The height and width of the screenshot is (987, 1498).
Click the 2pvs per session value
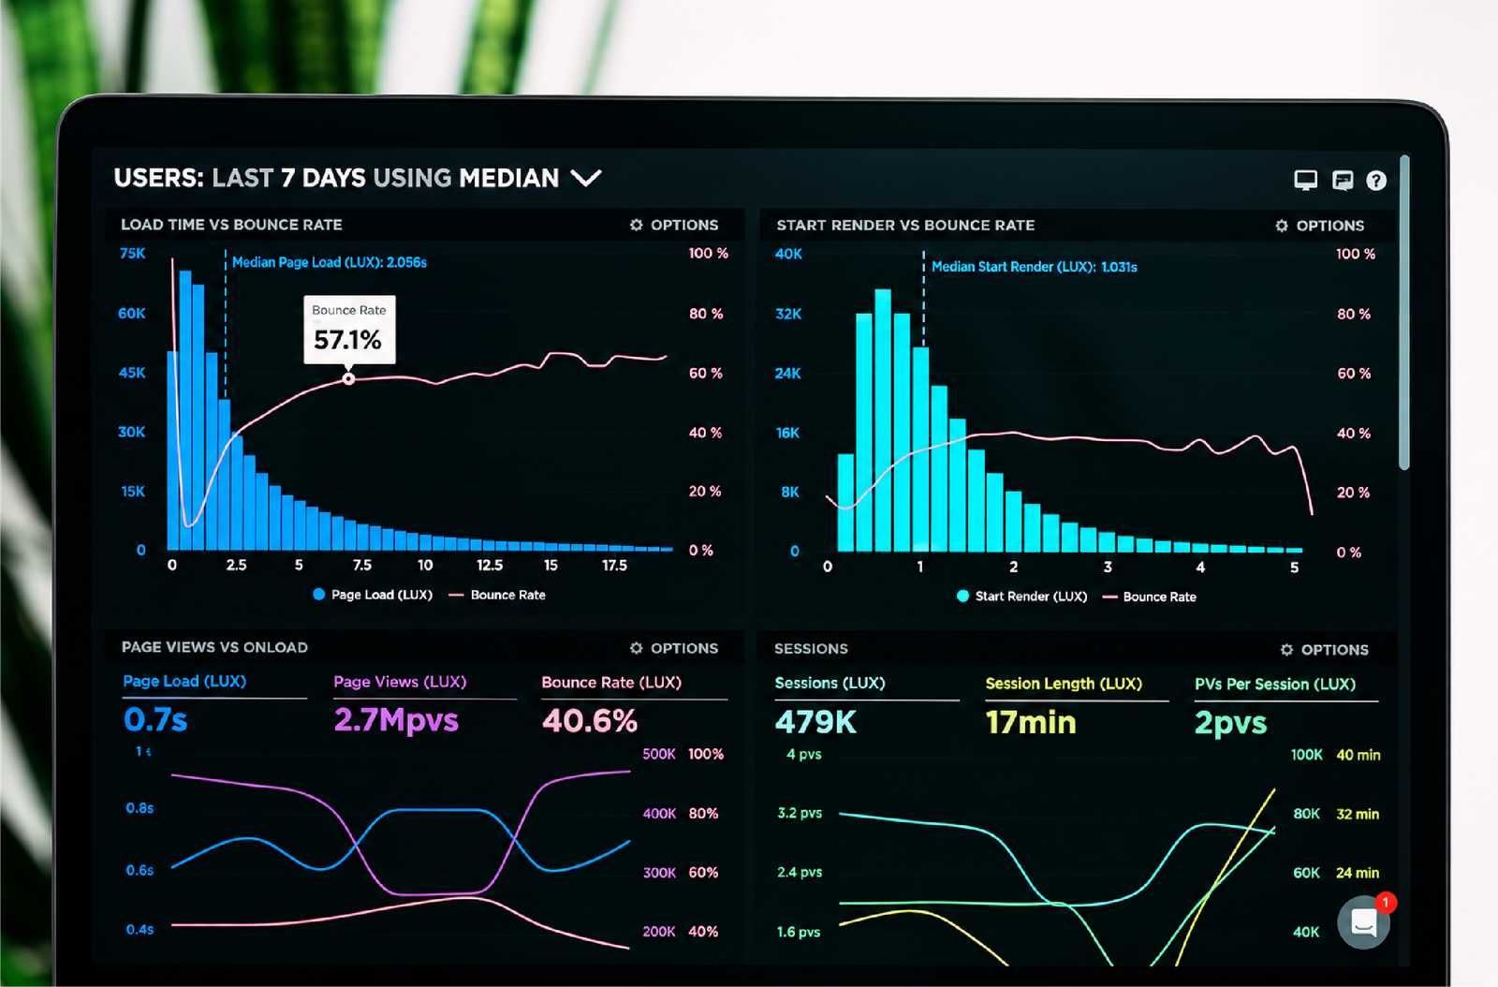(x=1230, y=723)
